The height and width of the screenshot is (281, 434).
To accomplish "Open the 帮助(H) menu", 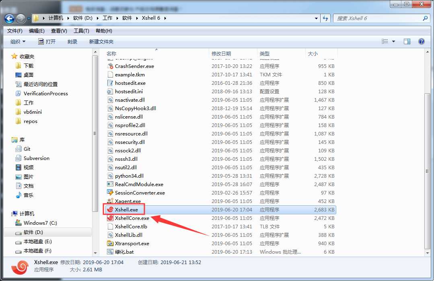I will point(104,31).
